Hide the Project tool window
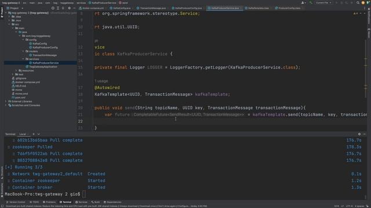This screenshot has height=208, width=371. pos(74,8)
